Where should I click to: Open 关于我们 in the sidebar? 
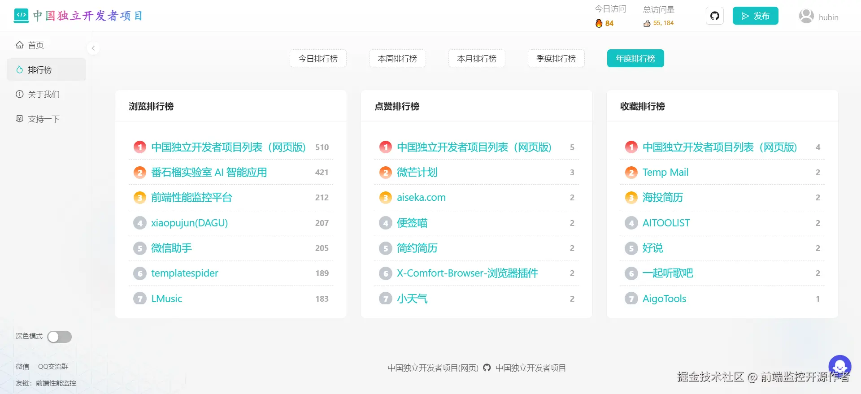[46, 94]
